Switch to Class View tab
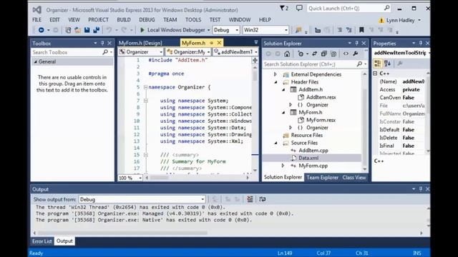Image resolution: width=458 pixels, height=257 pixels. (354, 178)
